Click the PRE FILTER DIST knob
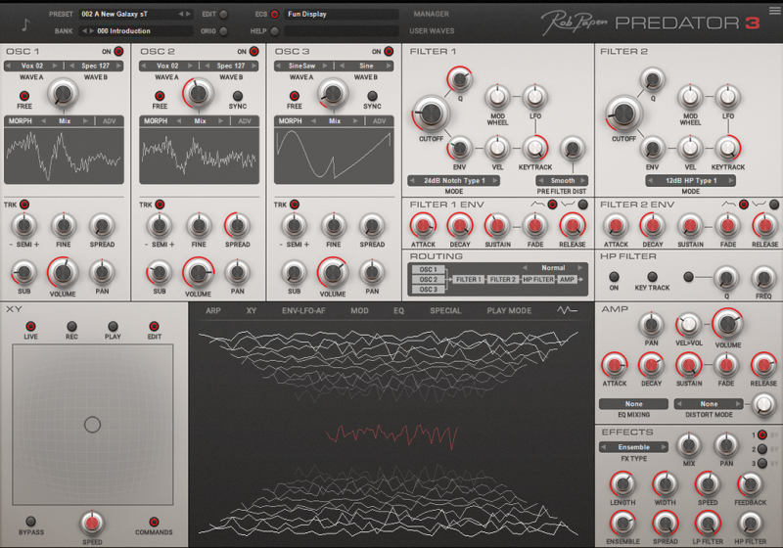This screenshot has height=548, width=783. tap(573, 148)
